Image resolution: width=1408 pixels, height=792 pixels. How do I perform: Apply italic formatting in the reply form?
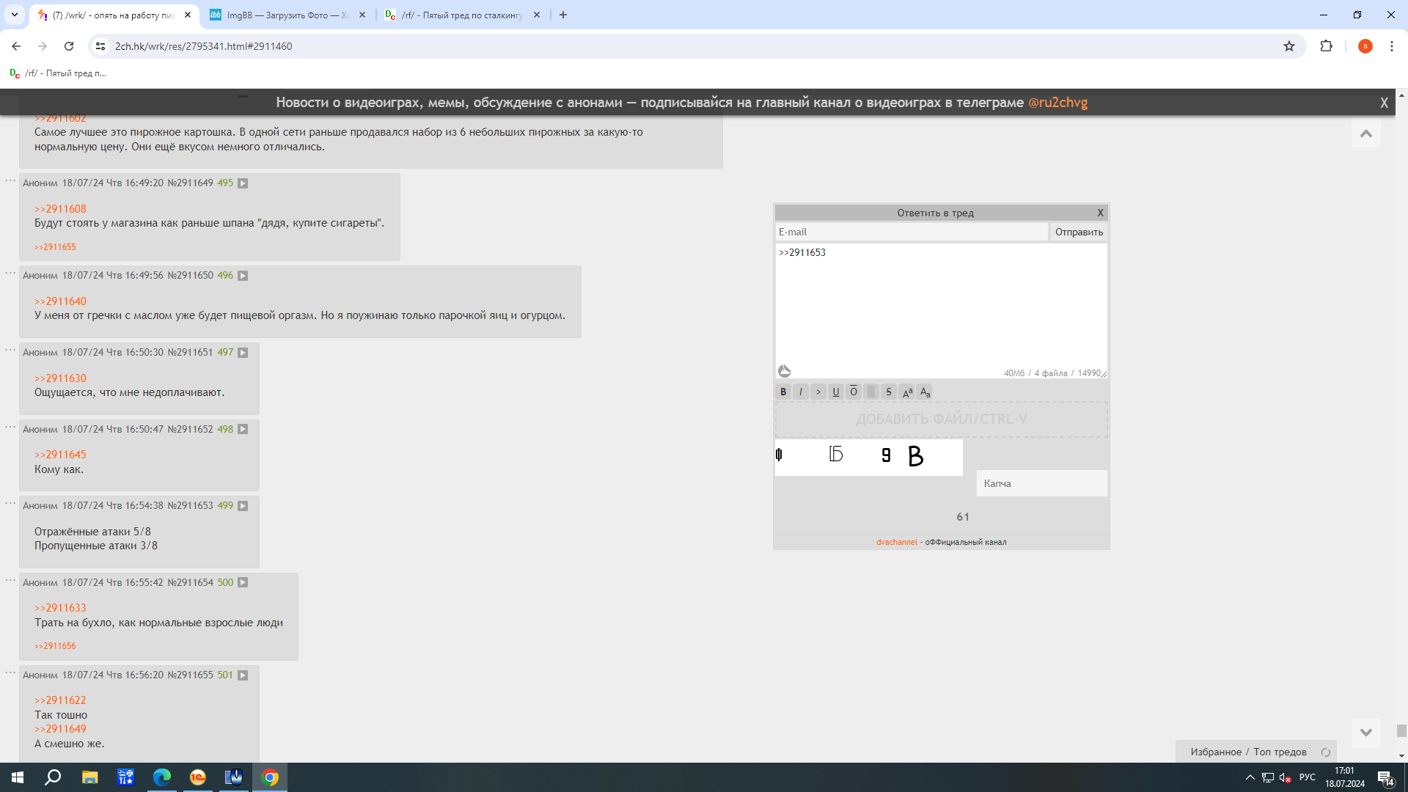(x=801, y=392)
